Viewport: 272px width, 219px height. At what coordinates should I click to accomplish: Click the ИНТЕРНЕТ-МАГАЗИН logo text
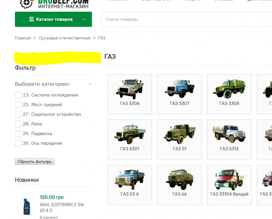(x=63, y=7)
